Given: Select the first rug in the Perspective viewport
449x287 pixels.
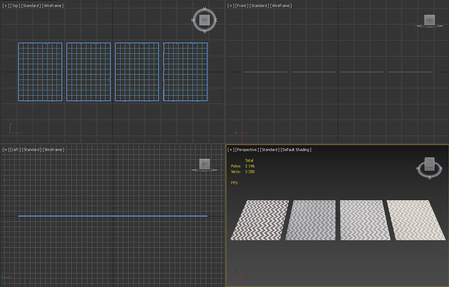Looking at the screenshot, I should coord(259,220).
